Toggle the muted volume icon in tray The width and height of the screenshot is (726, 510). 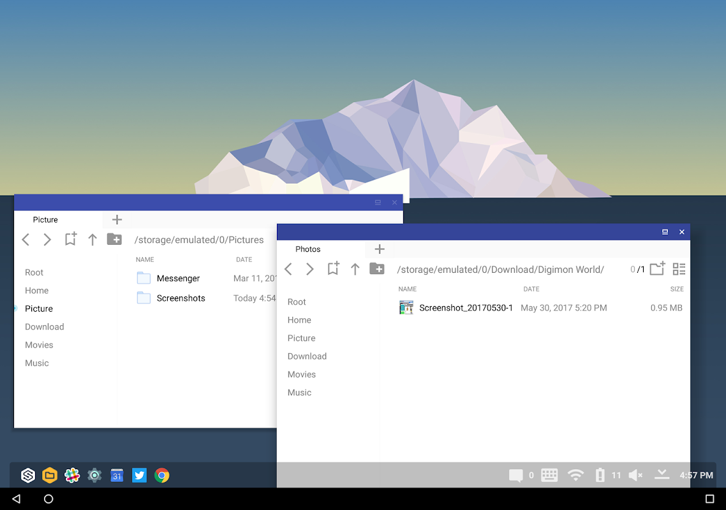click(635, 476)
